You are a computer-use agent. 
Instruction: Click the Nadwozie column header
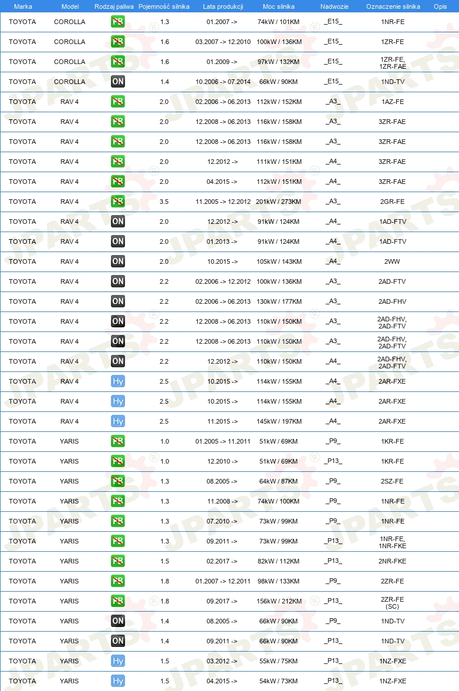(335, 6)
